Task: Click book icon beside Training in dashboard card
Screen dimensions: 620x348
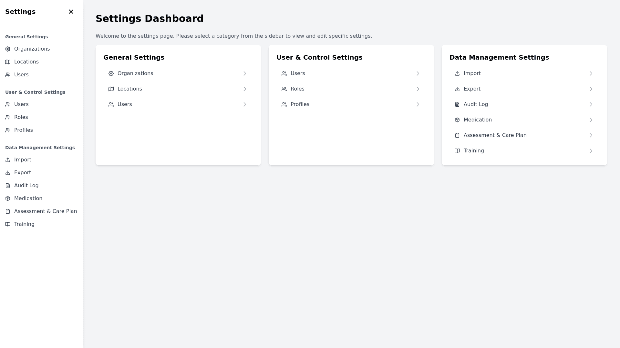Action: [x=457, y=151]
